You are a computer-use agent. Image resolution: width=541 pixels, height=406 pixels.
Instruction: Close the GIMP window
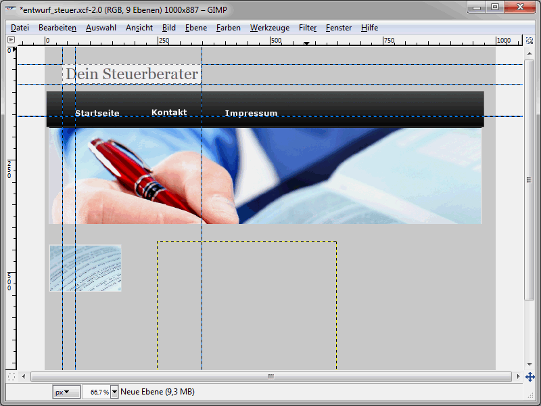coord(520,7)
